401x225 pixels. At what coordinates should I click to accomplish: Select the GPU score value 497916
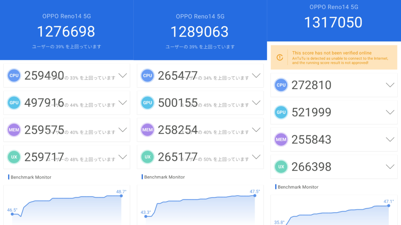click(x=44, y=103)
